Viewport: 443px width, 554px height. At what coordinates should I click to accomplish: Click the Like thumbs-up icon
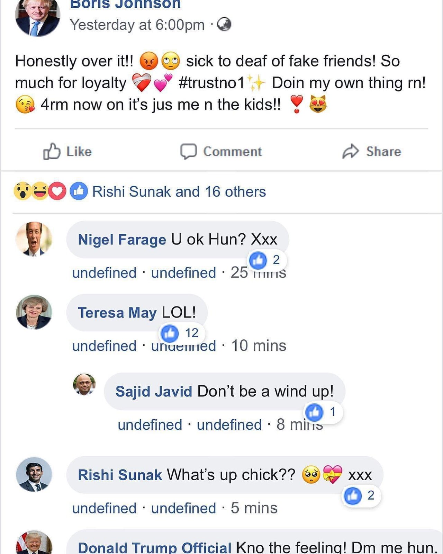pos(51,151)
